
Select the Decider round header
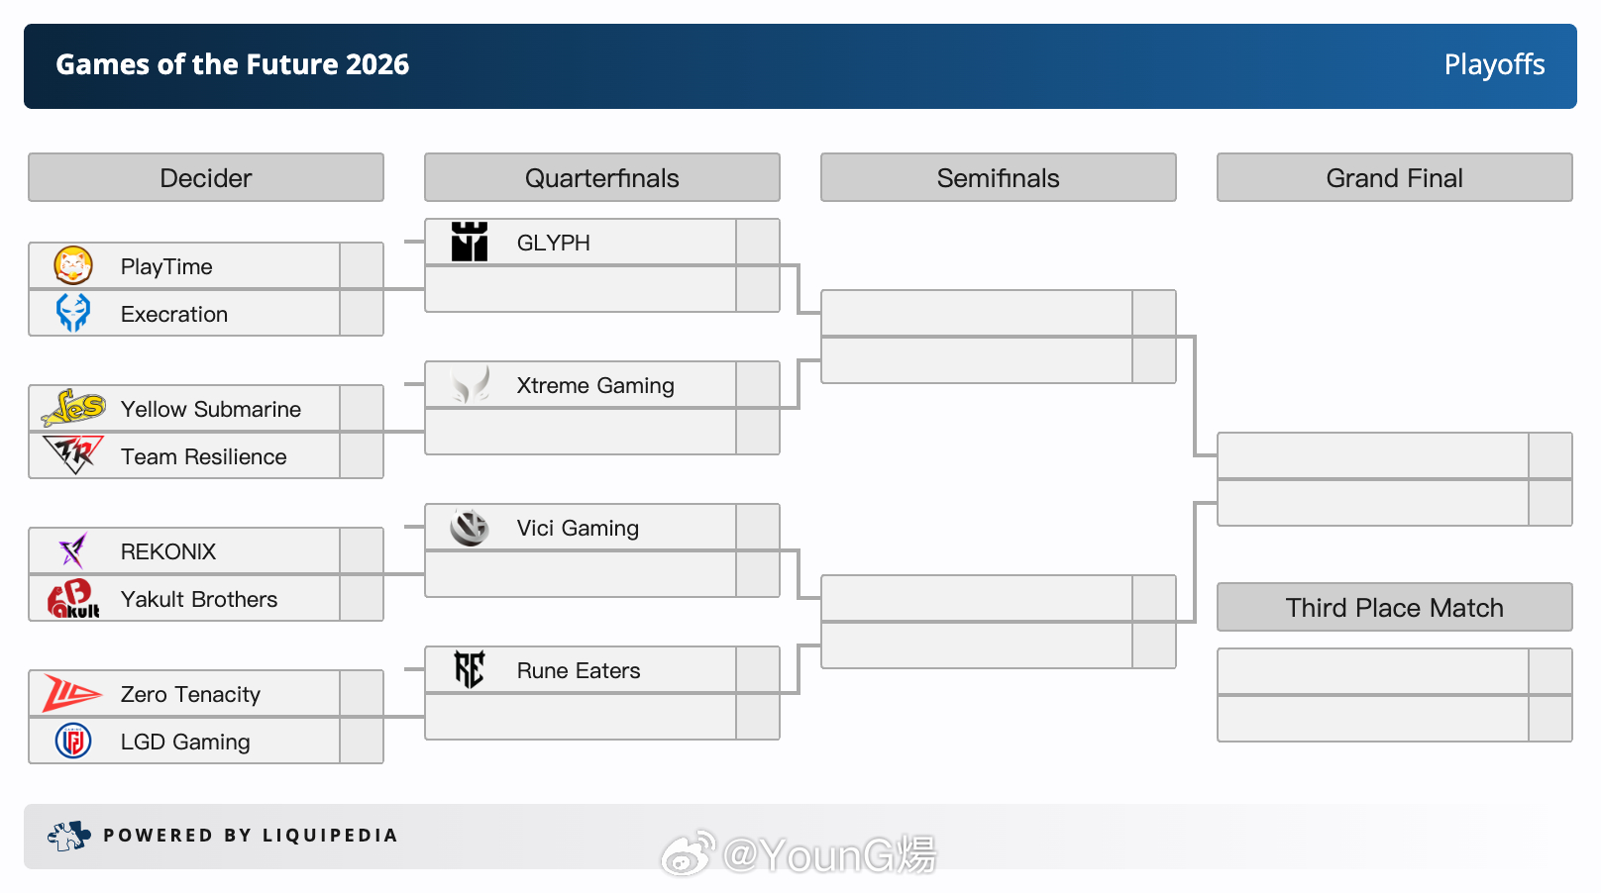(206, 177)
